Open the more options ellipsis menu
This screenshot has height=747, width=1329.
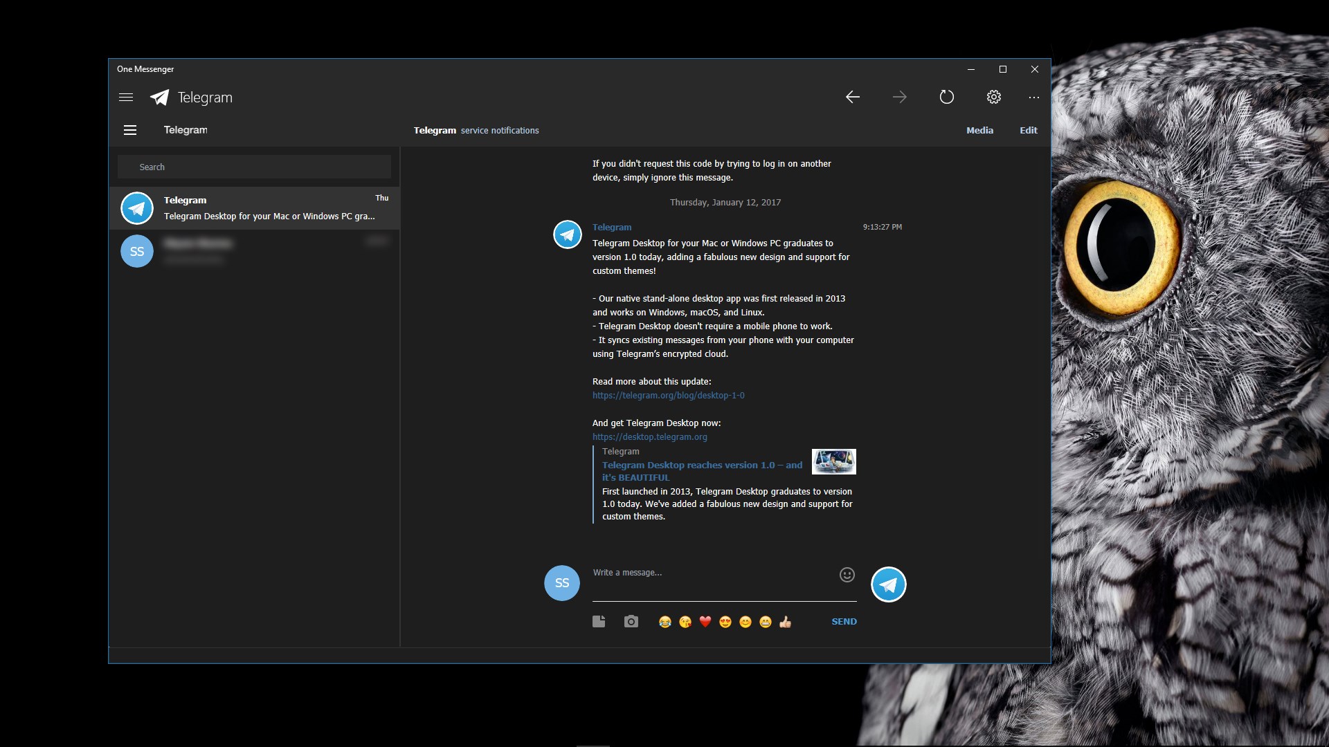click(x=1034, y=98)
